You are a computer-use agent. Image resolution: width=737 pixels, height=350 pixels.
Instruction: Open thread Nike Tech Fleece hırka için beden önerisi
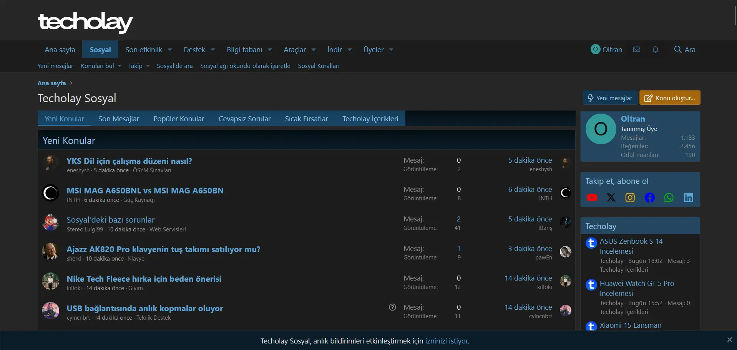coord(144,279)
